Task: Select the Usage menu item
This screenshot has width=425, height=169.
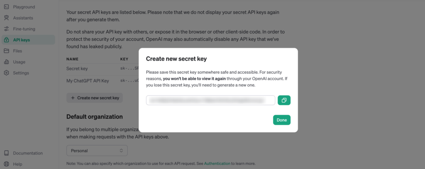Action: (x=19, y=62)
